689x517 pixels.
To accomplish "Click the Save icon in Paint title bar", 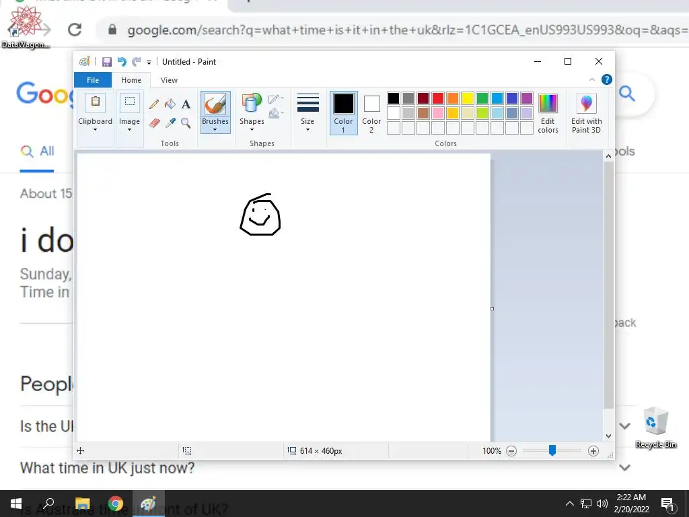I will 107,62.
